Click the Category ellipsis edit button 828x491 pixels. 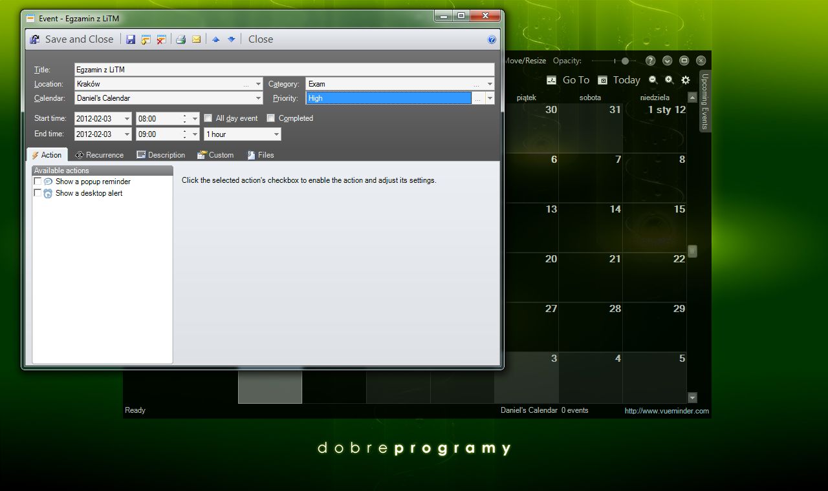[477, 84]
